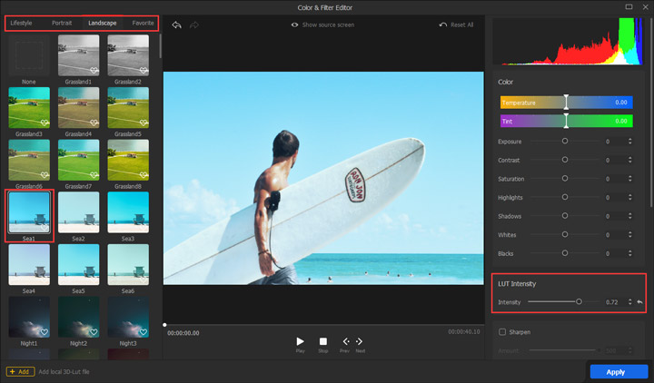The width and height of the screenshot is (654, 383).
Task: Enable the Sharpen checkbox
Action: pyautogui.click(x=502, y=331)
